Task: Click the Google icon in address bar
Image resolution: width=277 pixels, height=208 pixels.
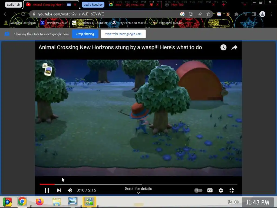Action: point(182,14)
